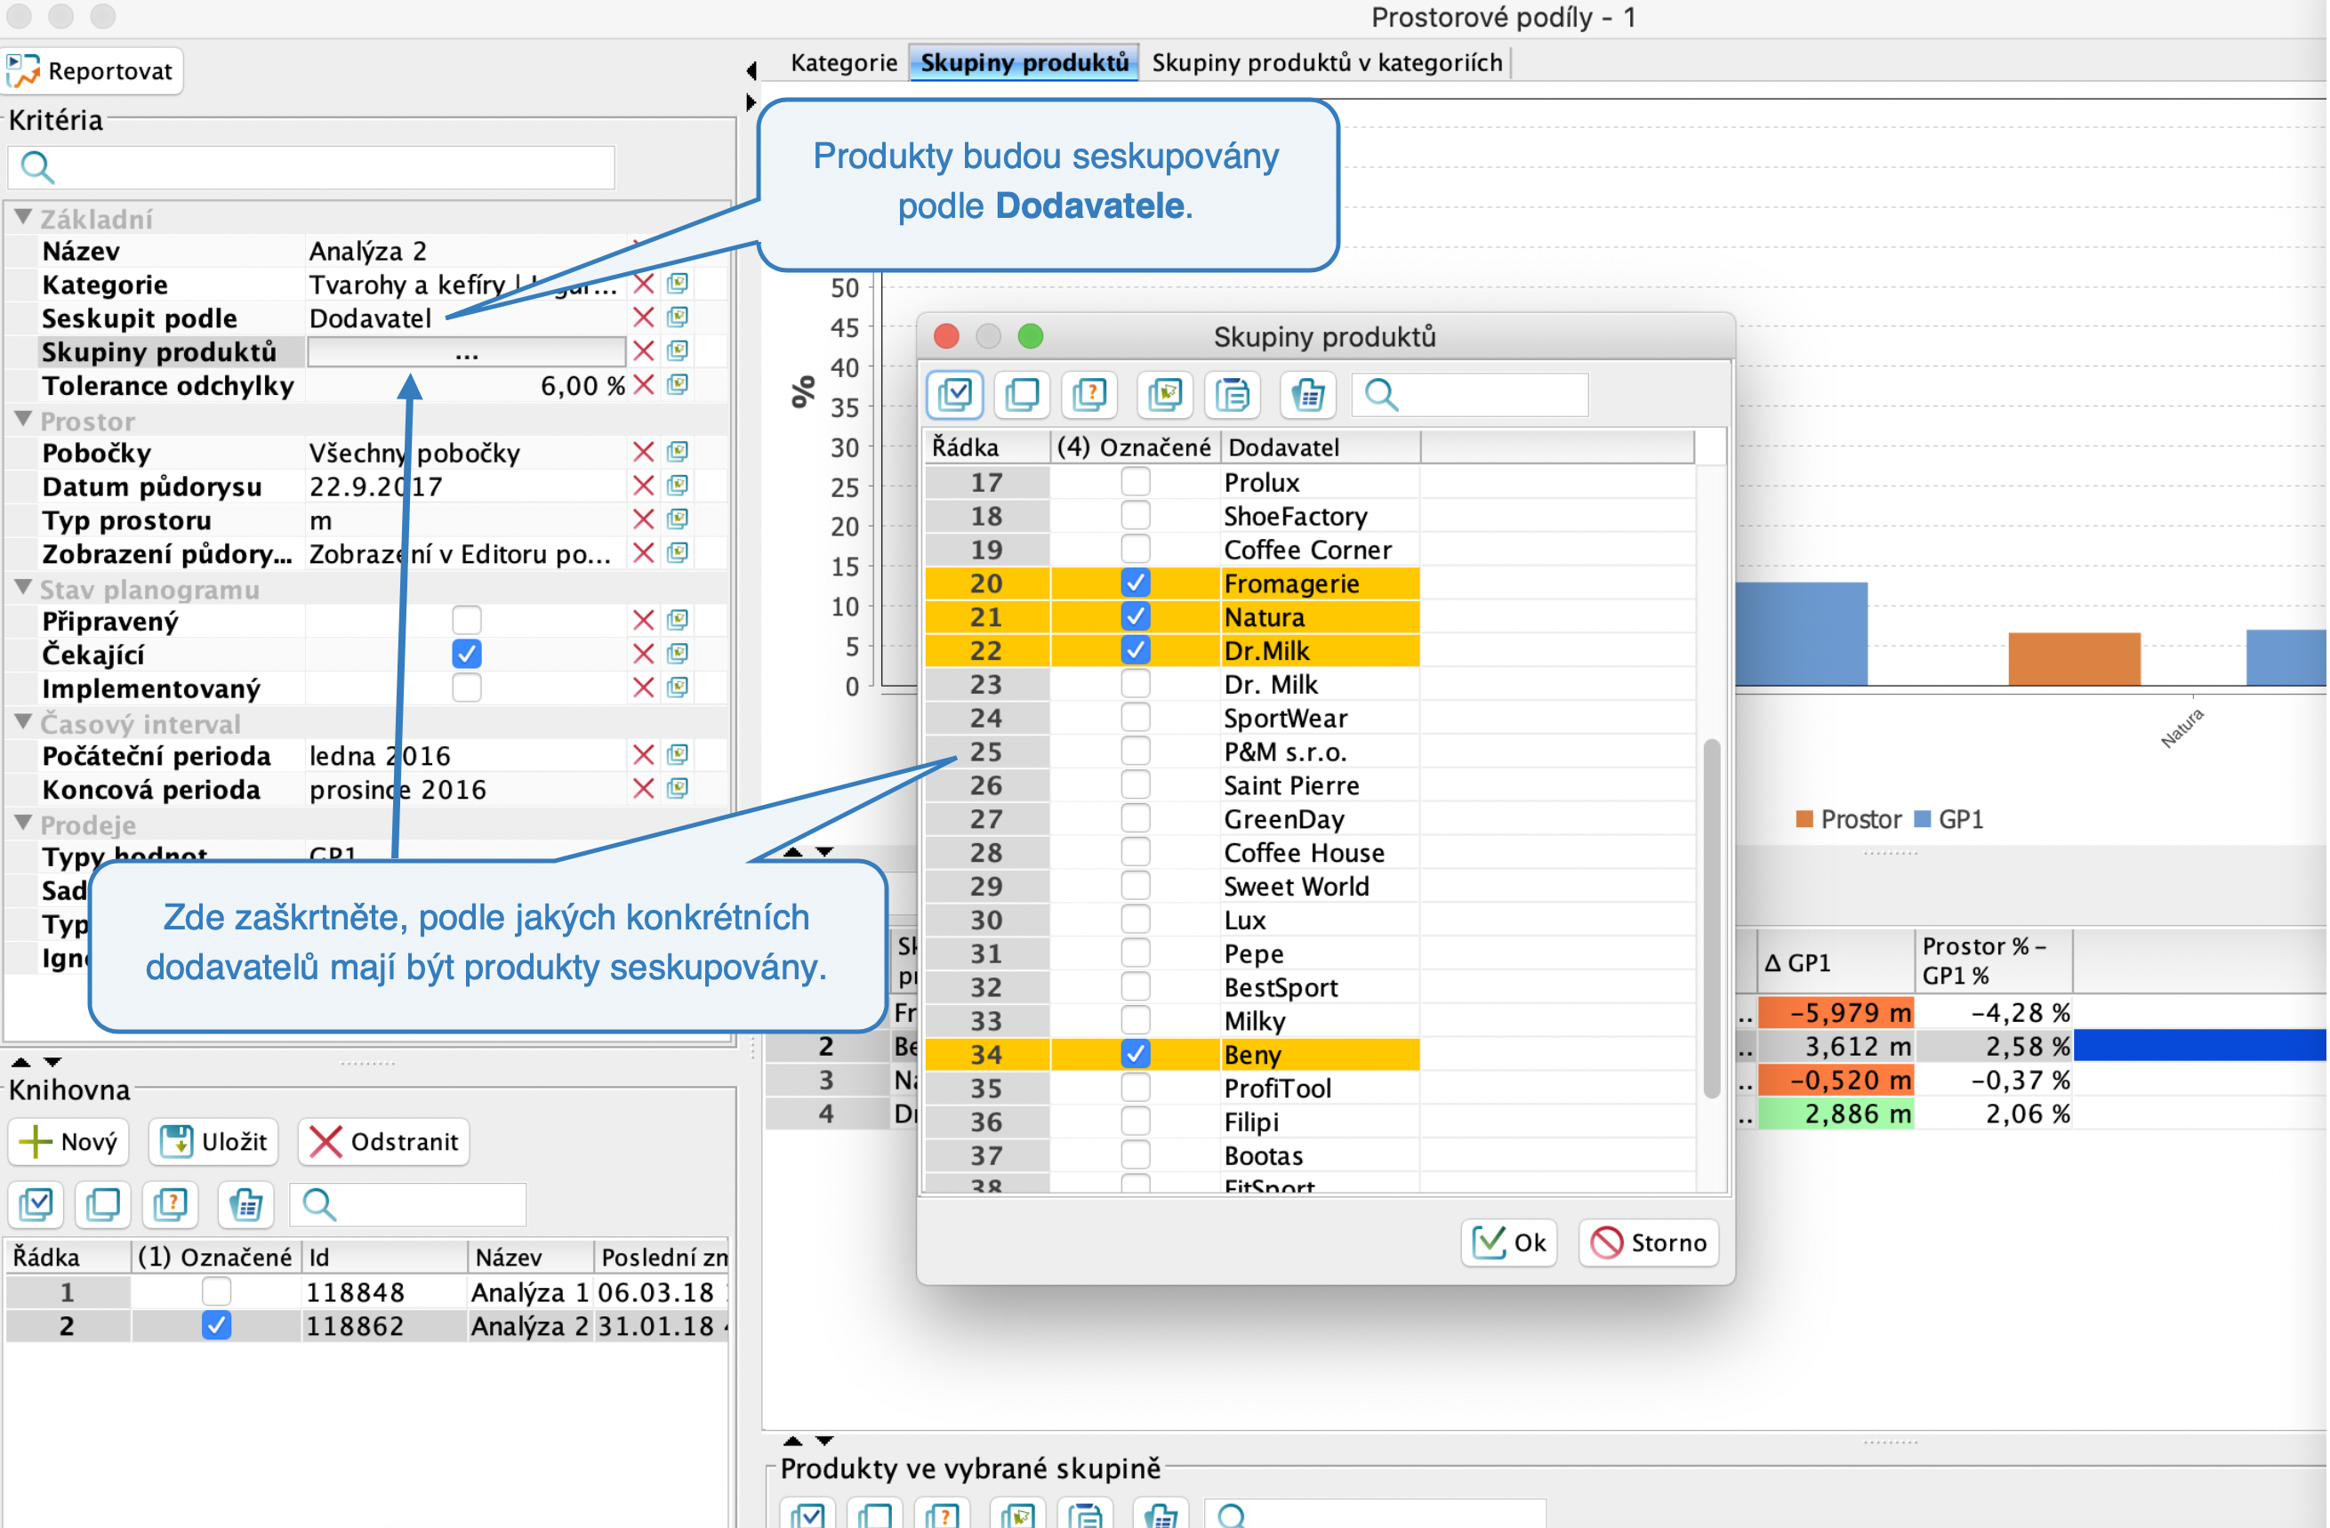Clear the Tolerance odchylky value with red X
The height and width of the screenshot is (1528, 2330).
643,385
